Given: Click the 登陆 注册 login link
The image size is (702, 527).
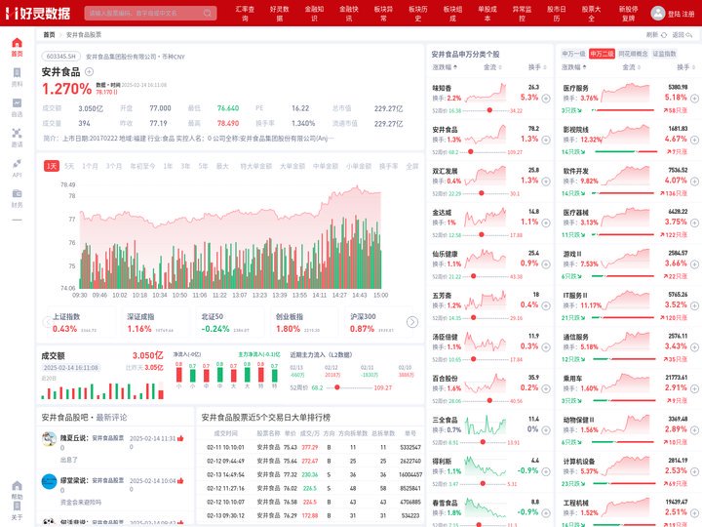Looking at the screenshot, I should pos(681,14).
